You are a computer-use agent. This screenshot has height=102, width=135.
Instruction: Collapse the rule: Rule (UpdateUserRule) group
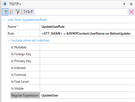(4, 20)
